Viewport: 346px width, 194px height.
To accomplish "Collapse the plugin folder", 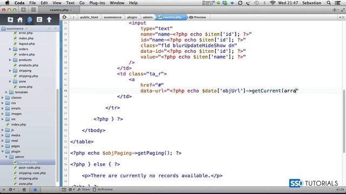I will (x=2, y=151).
